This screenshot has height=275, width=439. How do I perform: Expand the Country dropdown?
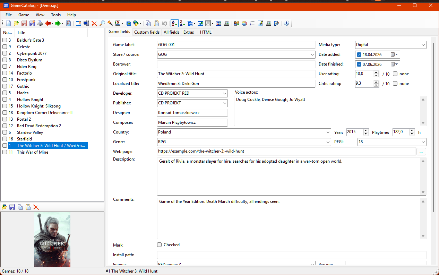(x=328, y=132)
